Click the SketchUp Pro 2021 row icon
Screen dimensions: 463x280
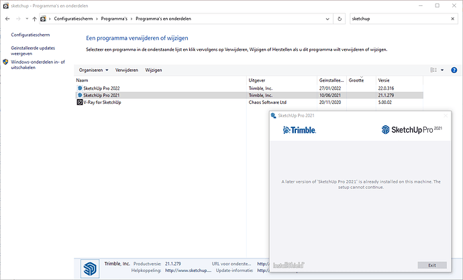80,95
